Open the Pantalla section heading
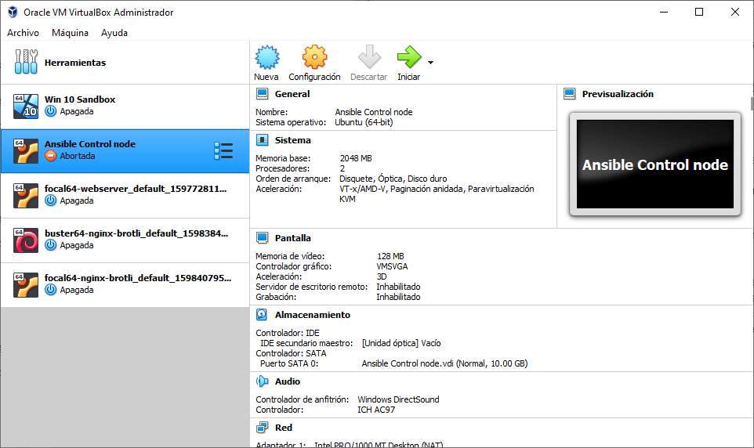This screenshot has width=754, height=448. pyautogui.click(x=293, y=238)
